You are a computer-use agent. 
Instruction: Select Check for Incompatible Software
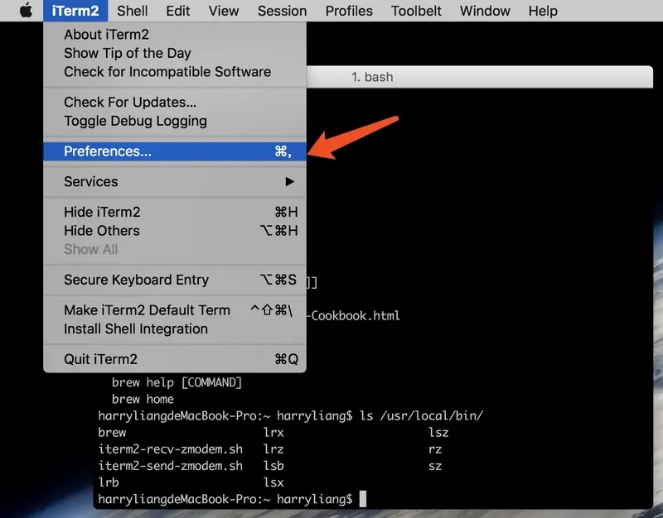point(175,71)
